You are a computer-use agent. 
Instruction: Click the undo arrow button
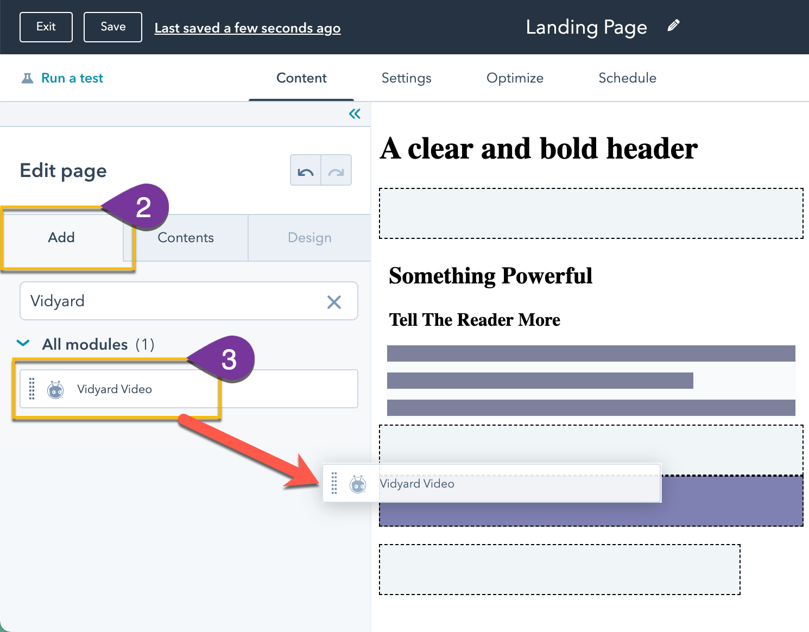[306, 170]
